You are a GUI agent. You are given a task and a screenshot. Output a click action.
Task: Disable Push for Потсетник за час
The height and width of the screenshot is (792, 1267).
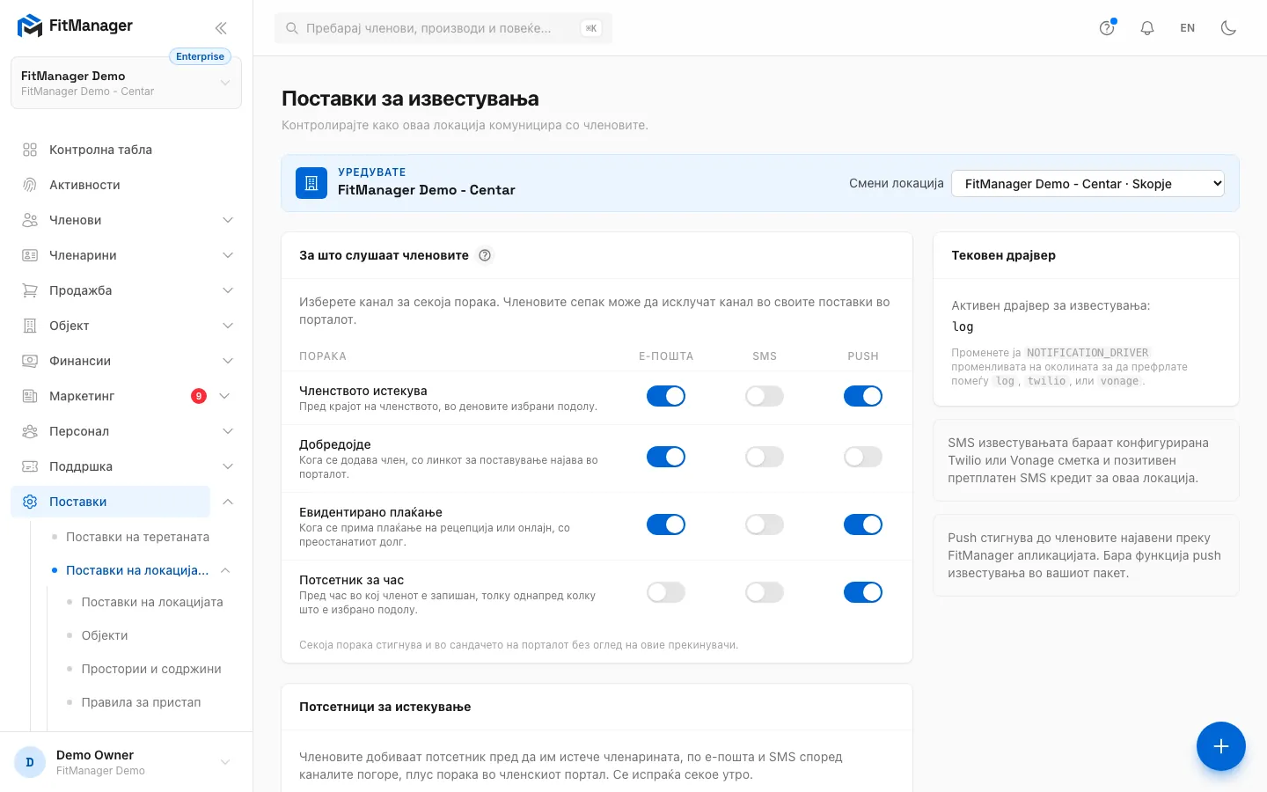coord(863,592)
